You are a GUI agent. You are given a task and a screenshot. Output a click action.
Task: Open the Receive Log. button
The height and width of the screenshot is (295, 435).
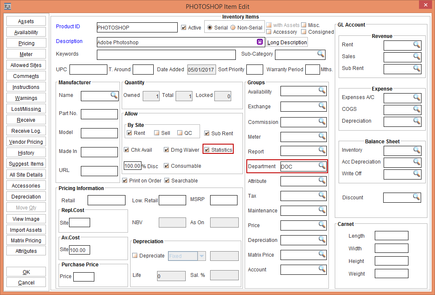(26, 131)
